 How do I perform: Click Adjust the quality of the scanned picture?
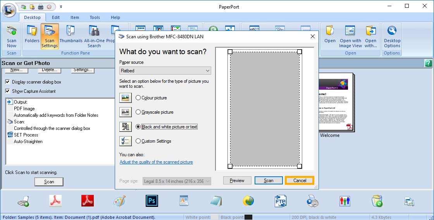157,162
